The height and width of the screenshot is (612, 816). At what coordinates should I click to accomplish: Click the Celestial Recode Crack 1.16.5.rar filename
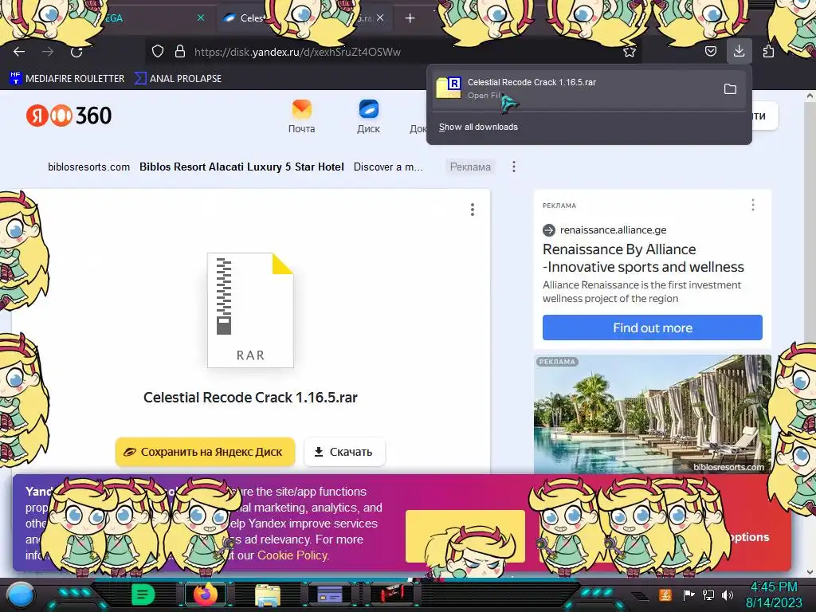(x=250, y=398)
